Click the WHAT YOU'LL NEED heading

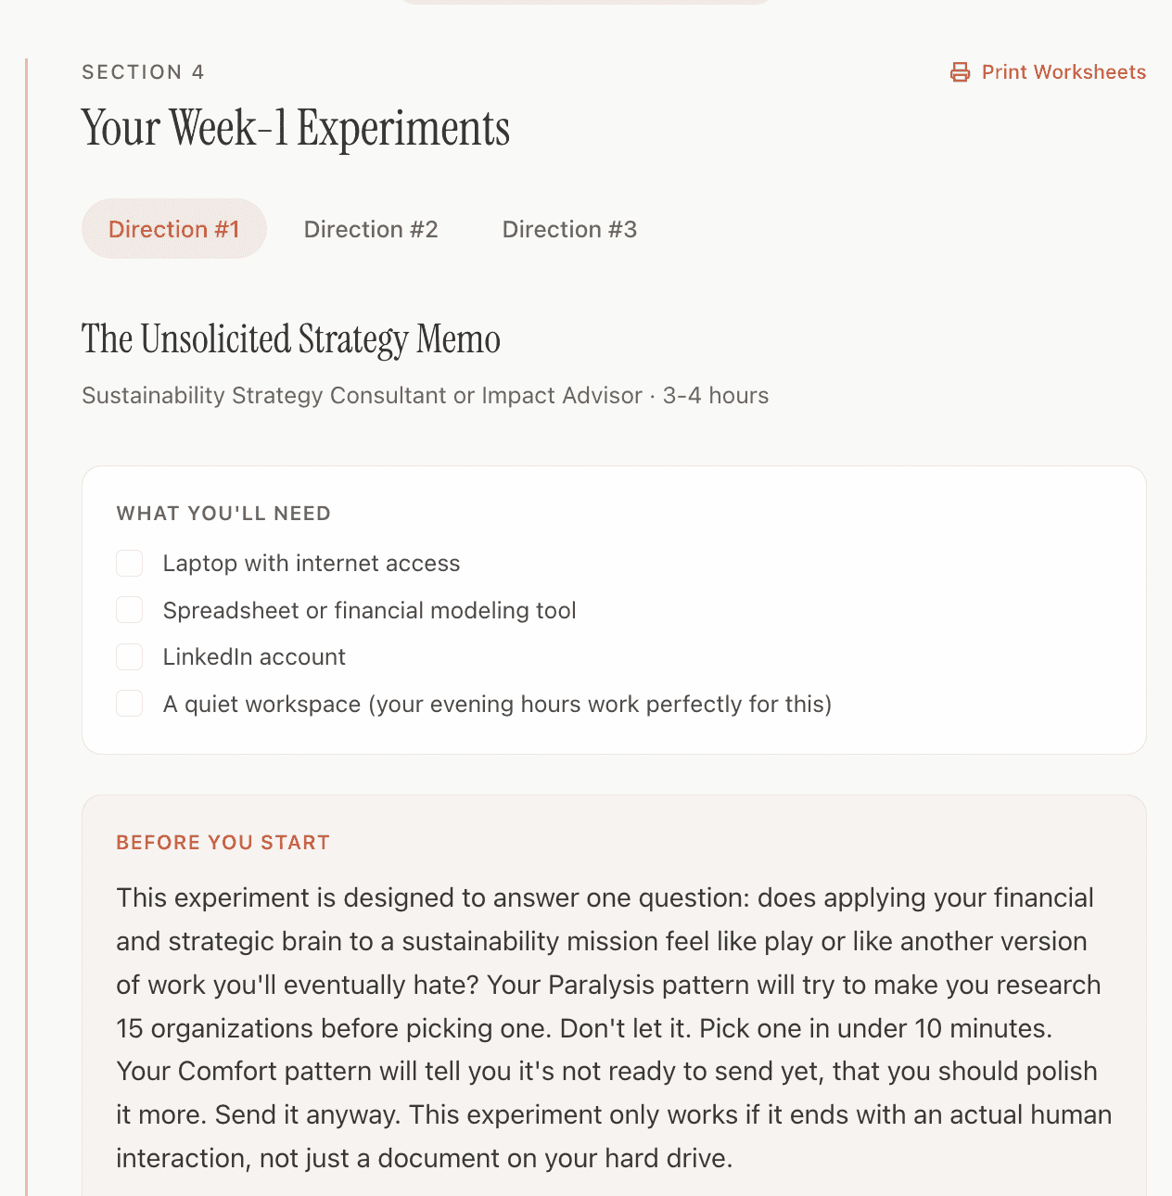pyautogui.click(x=223, y=513)
